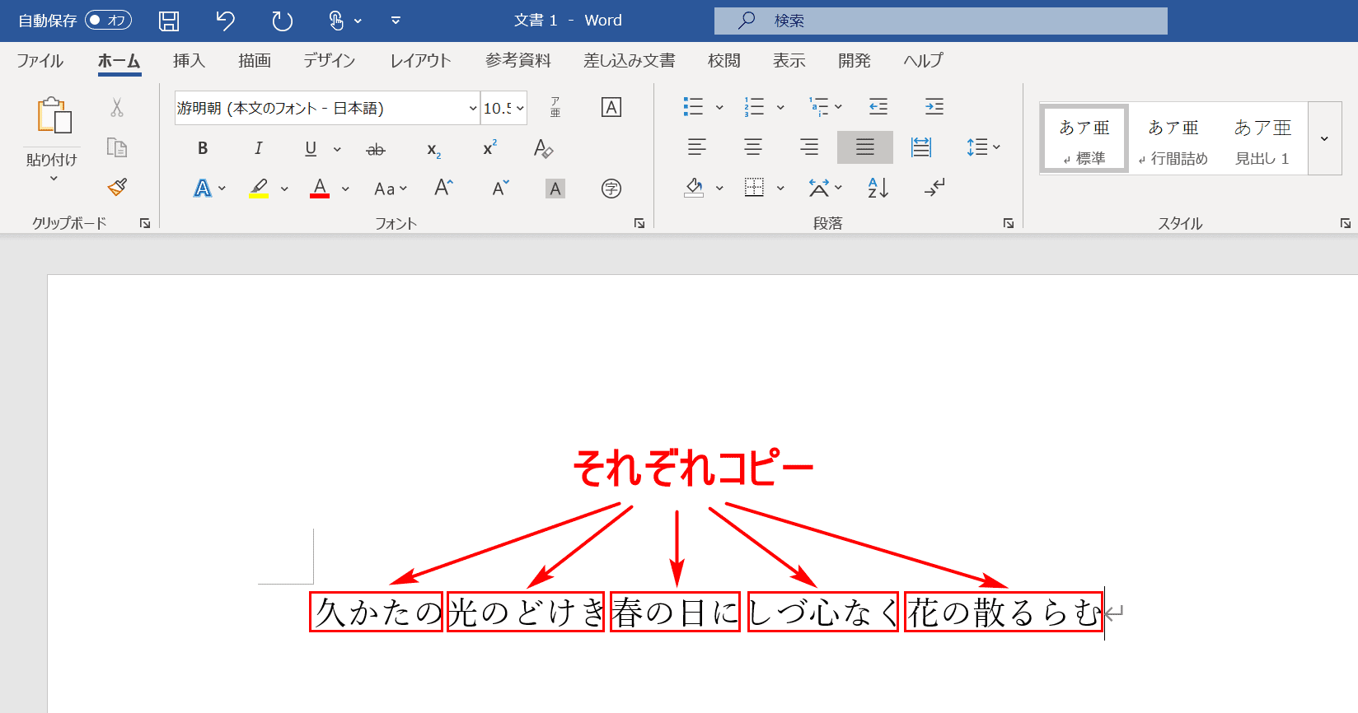Switch to the 挿入 tab
This screenshot has width=1358, height=713.
point(189,60)
